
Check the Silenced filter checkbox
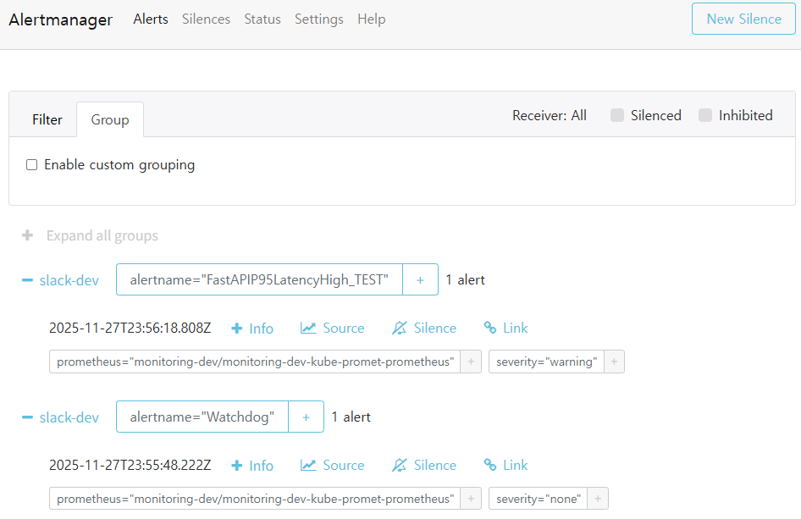click(616, 115)
